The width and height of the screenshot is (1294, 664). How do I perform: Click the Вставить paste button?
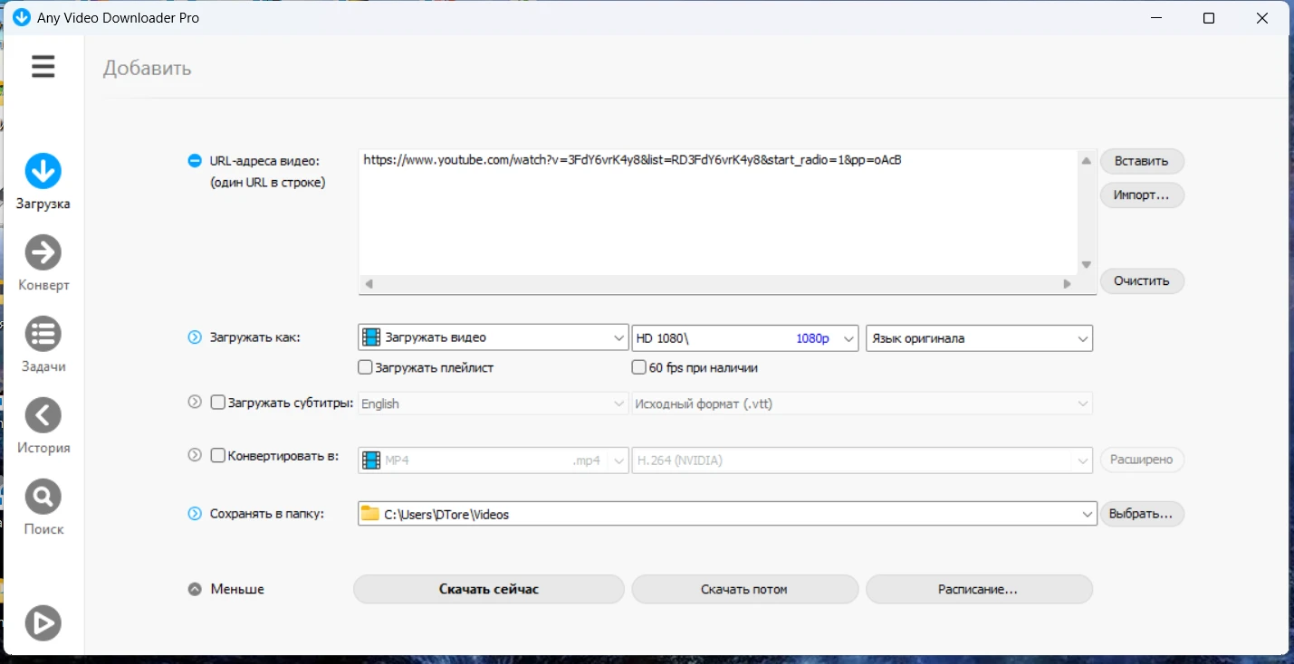1141,161
